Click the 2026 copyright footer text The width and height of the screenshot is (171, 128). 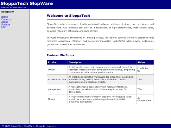(28, 126)
